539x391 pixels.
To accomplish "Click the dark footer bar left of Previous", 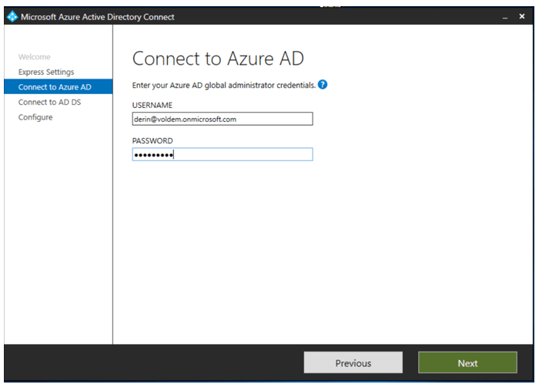I will click(154, 363).
